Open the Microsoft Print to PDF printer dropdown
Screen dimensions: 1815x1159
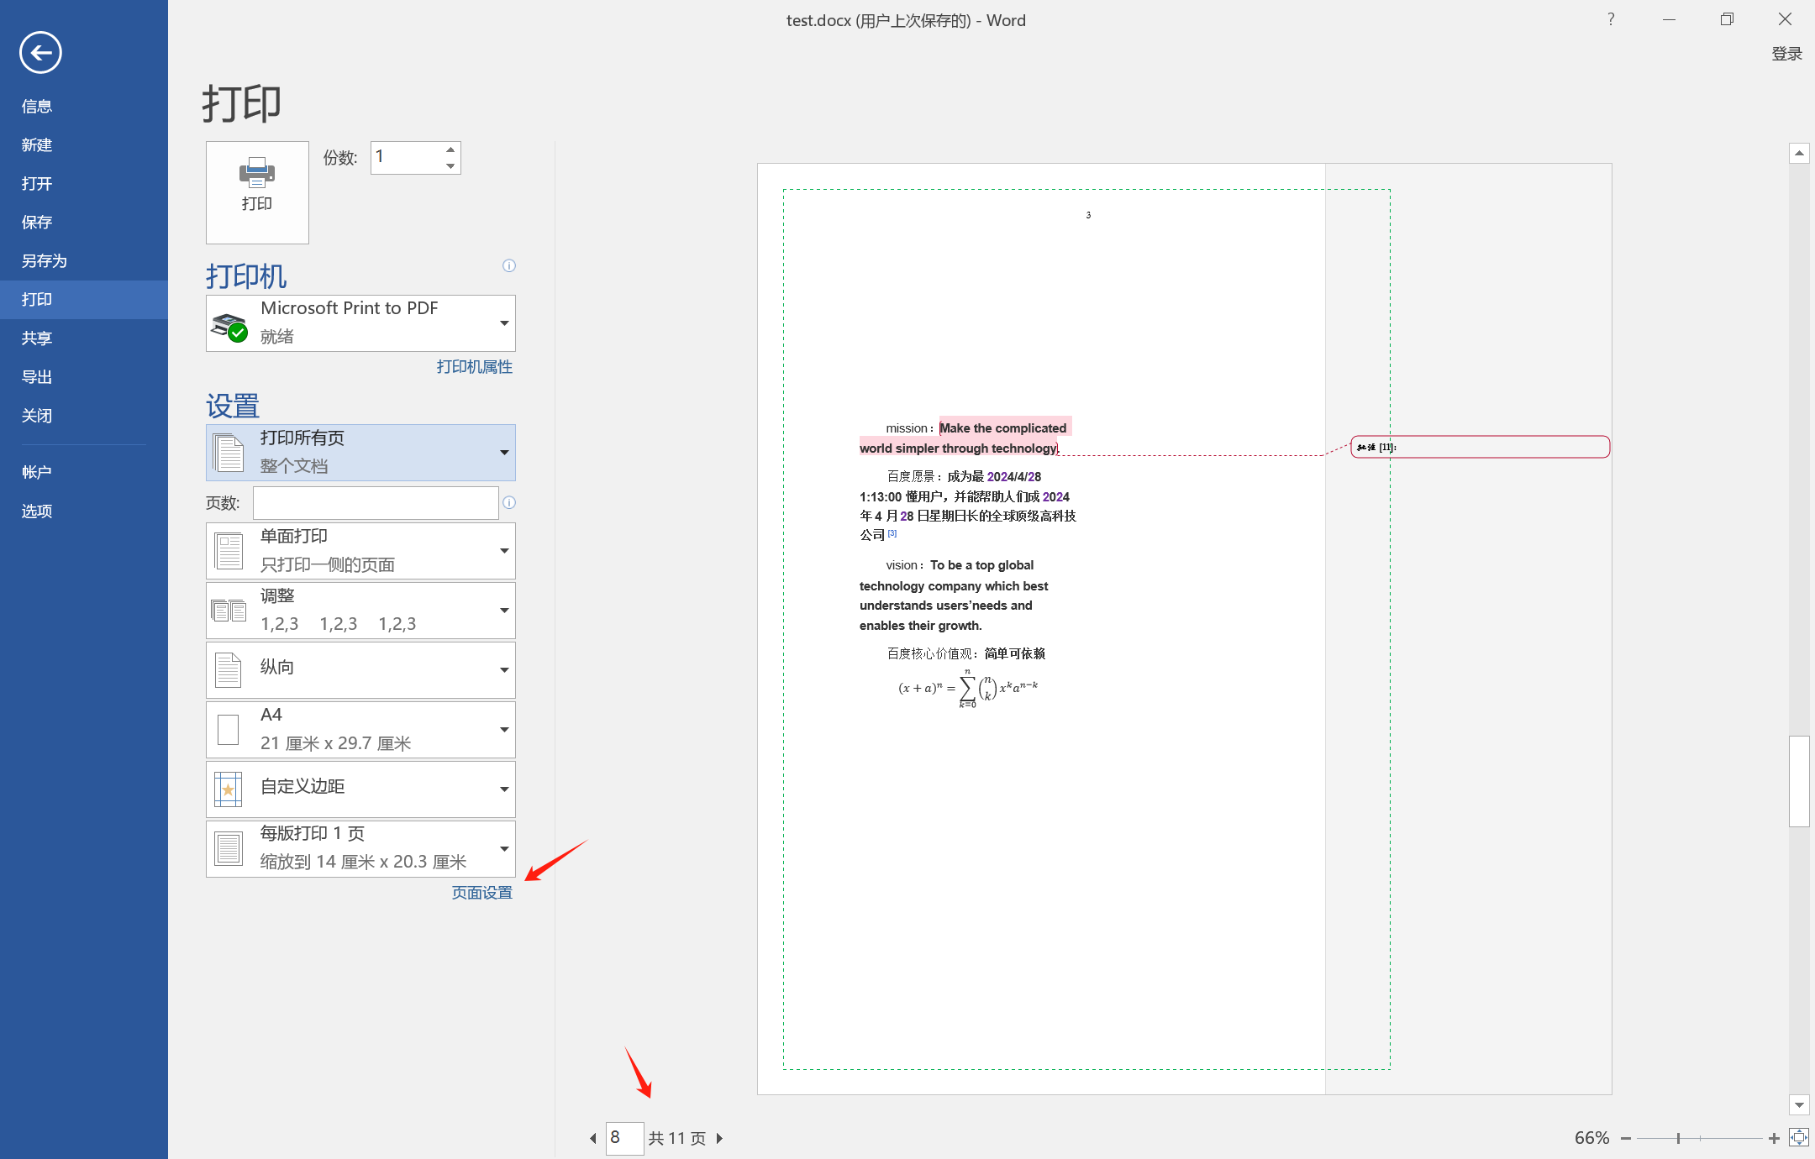360,323
